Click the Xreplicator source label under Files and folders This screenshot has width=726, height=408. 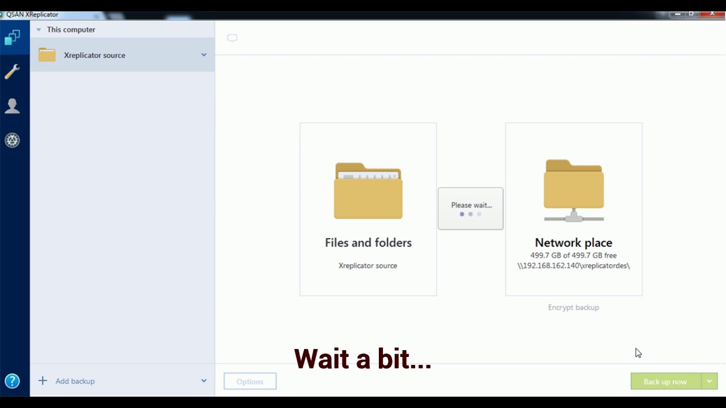coord(368,265)
